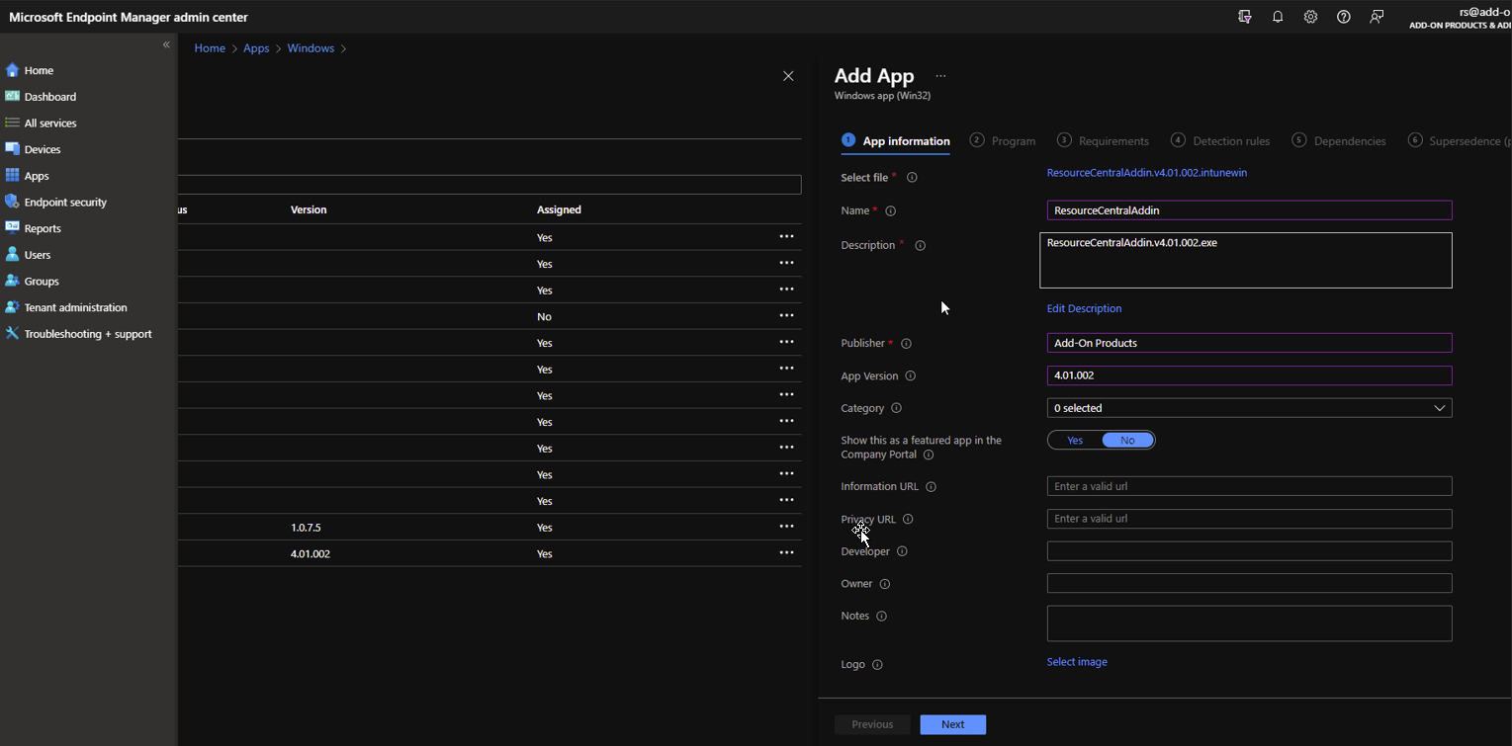Click the Previous button

(872, 724)
